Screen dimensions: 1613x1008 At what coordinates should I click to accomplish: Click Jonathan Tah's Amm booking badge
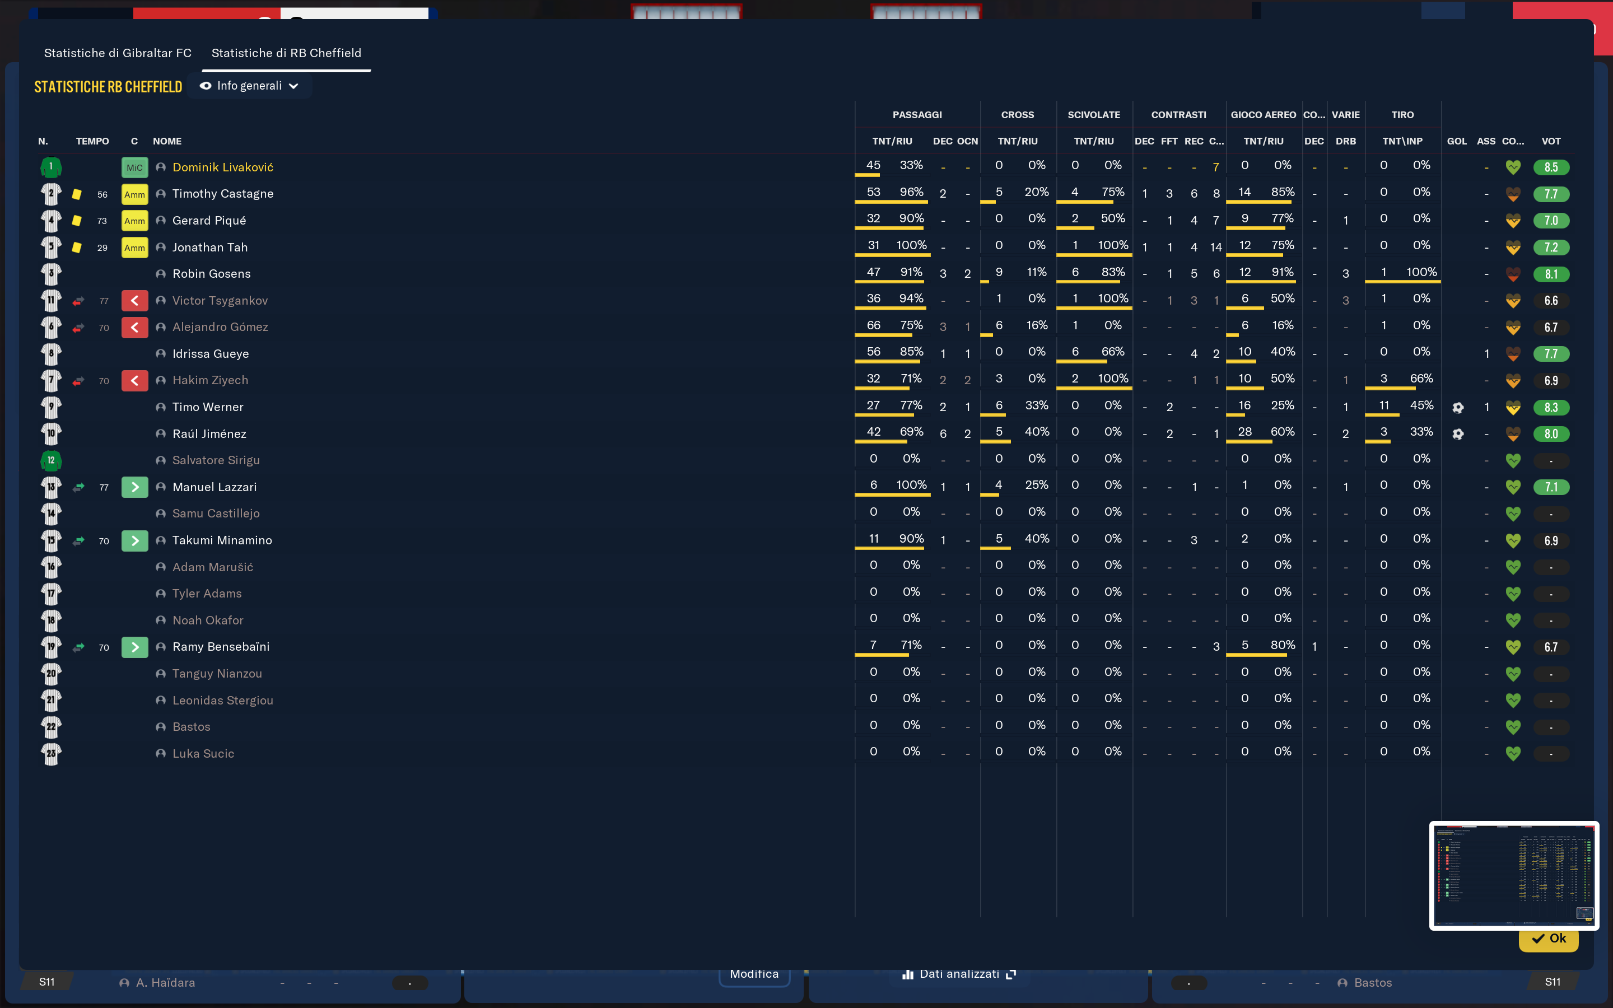tap(134, 248)
